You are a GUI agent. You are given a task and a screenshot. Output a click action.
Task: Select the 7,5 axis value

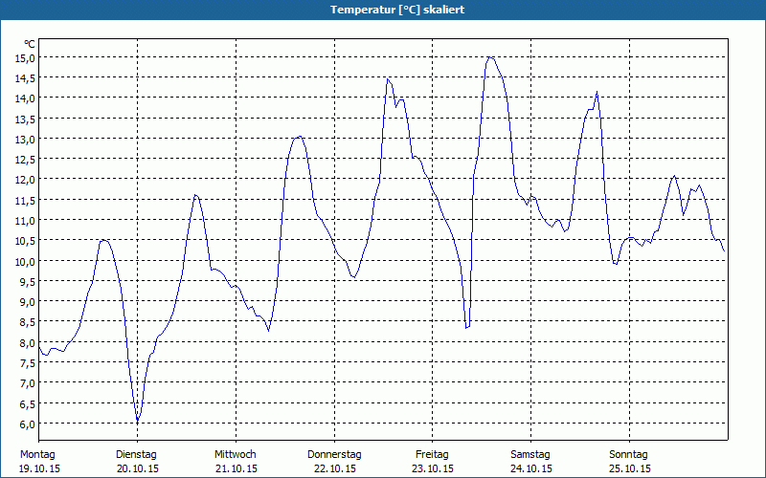click(28, 362)
